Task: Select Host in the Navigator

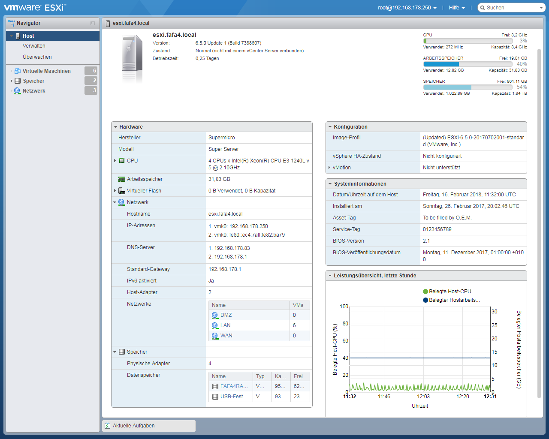Action: click(53, 36)
